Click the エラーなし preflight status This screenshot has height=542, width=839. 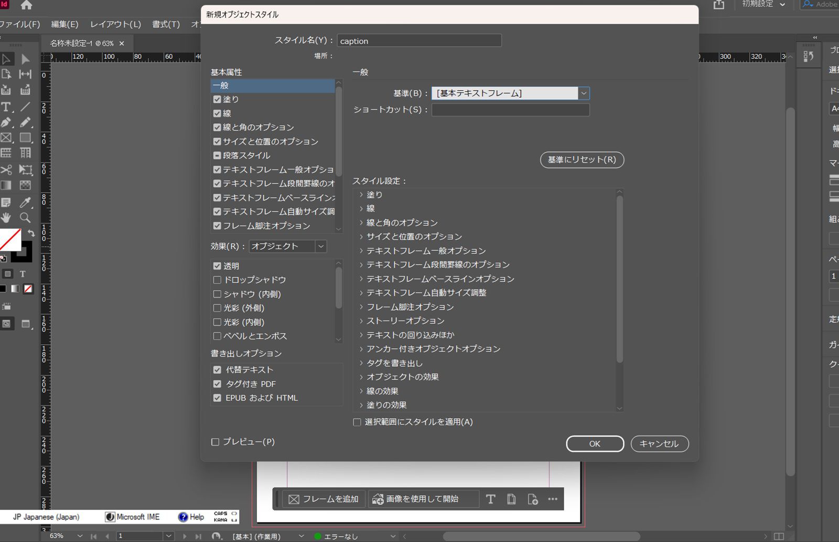pos(340,536)
